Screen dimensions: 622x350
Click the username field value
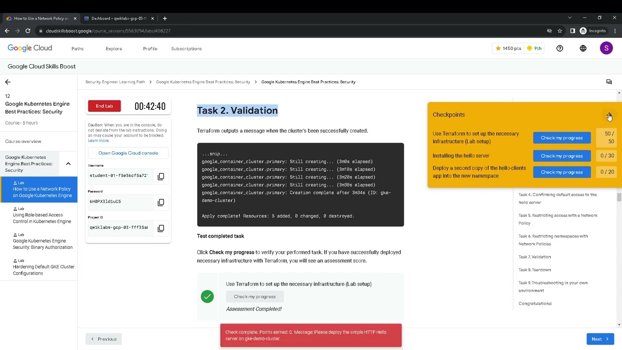[121, 176]
